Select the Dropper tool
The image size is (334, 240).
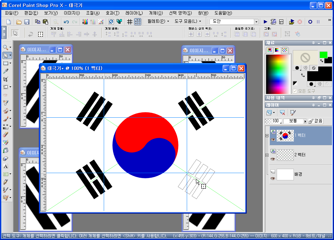pyautogui.click(x=5, y=71)
